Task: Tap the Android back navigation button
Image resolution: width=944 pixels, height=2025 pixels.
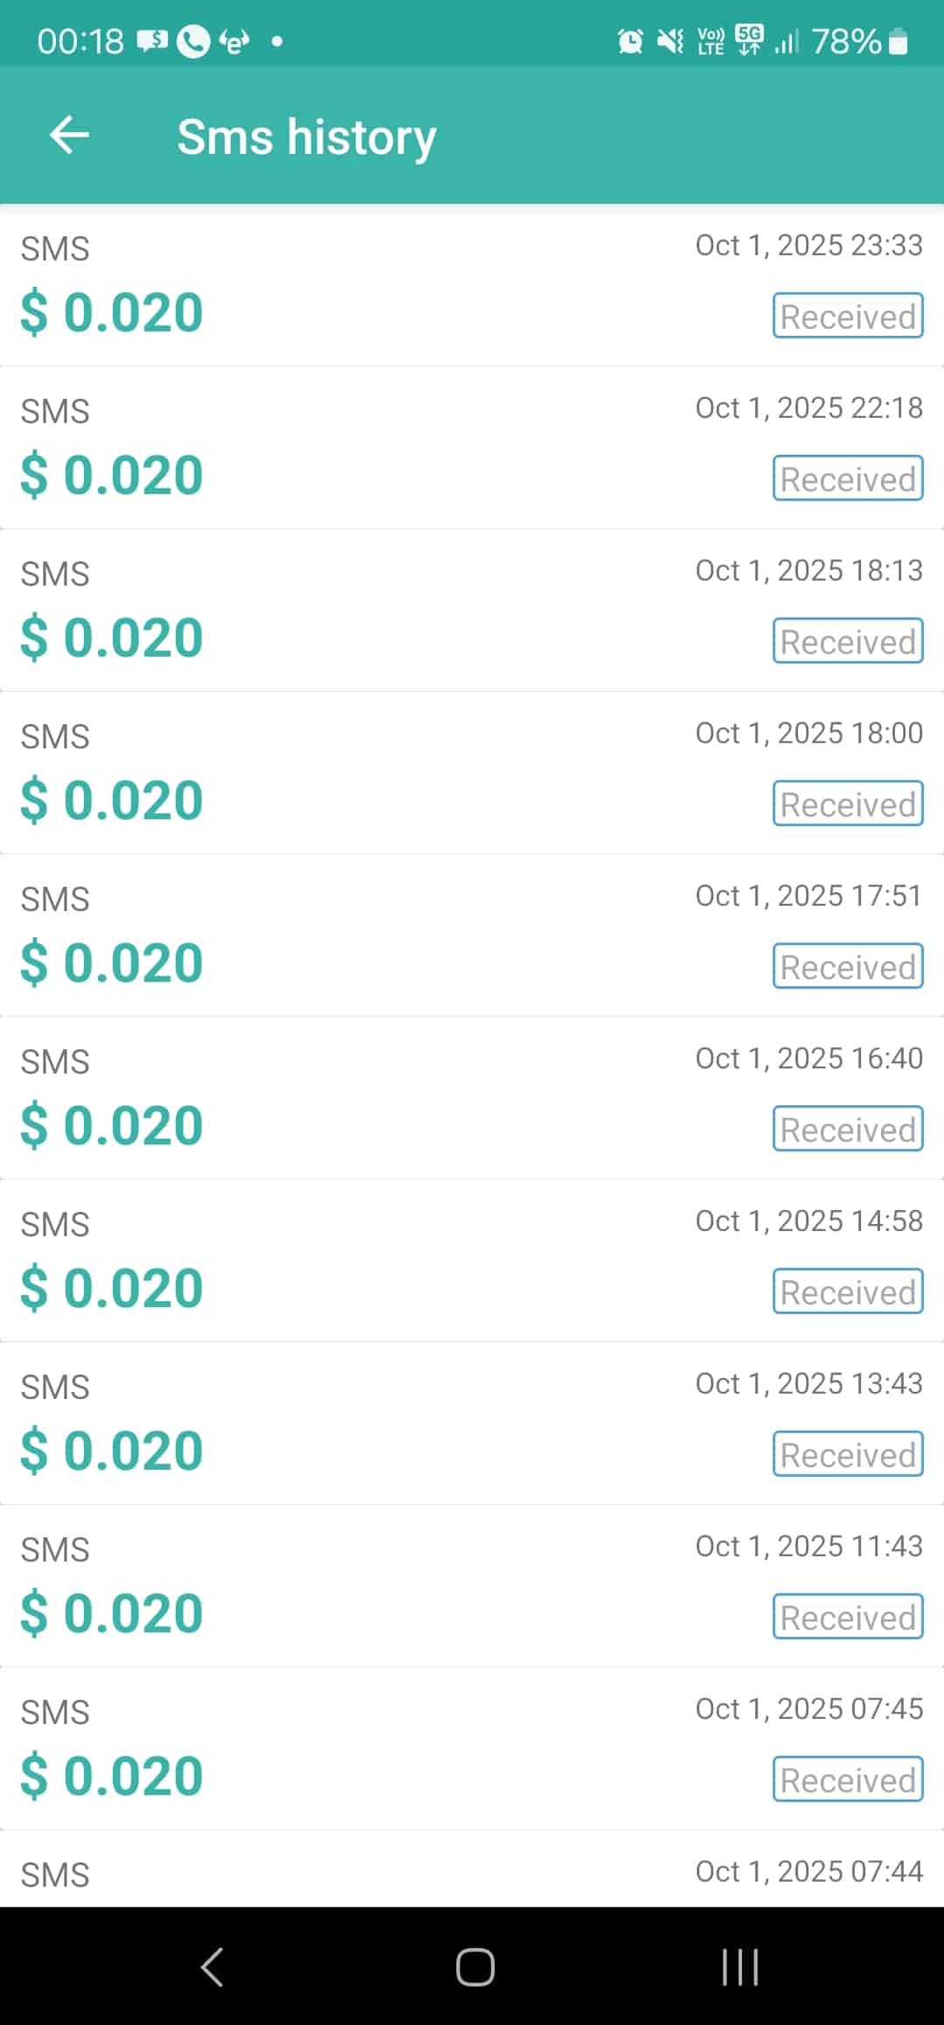Action: pos(212,1967)
